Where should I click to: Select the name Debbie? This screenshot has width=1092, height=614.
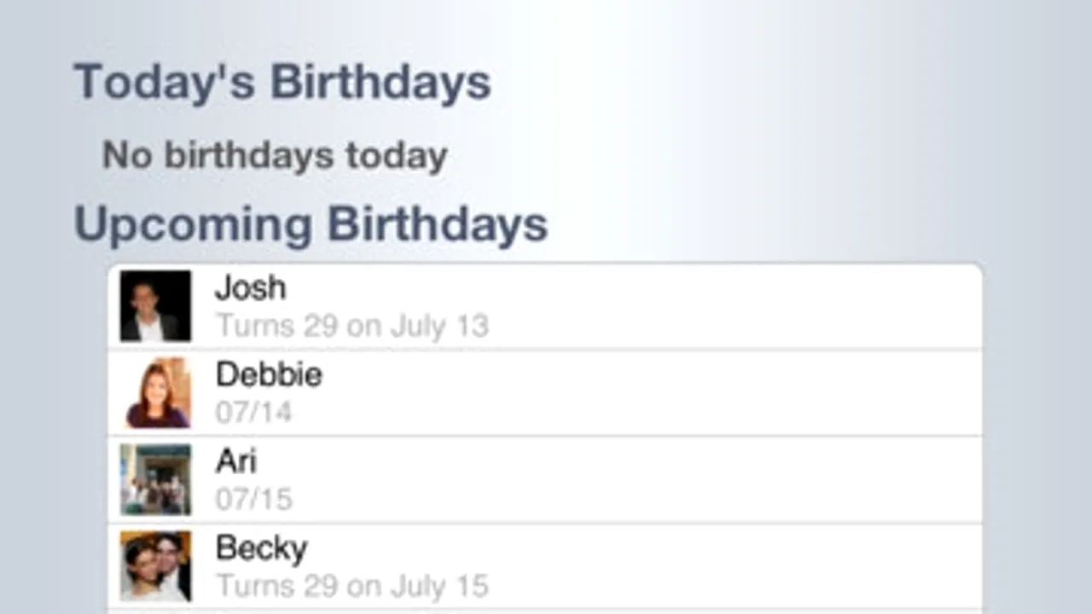269,375
